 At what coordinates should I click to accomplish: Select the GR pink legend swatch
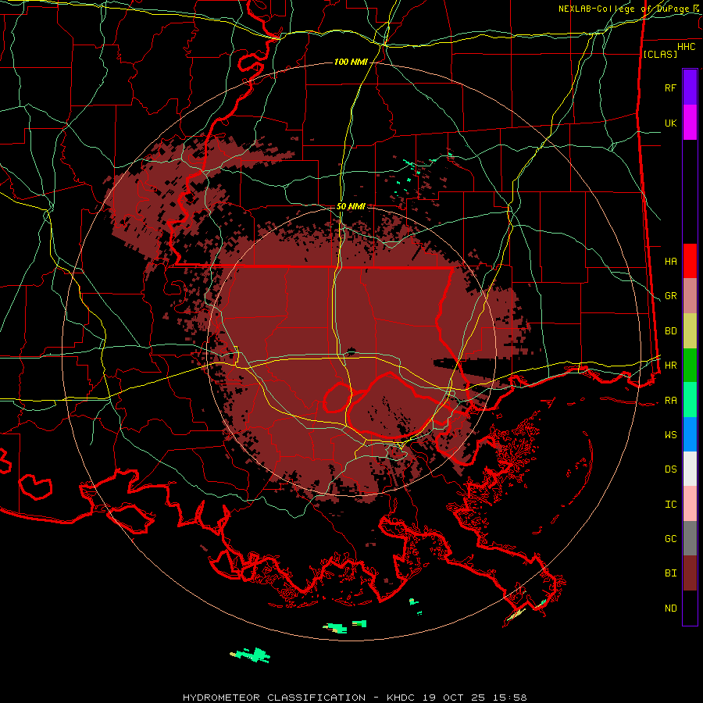point(690,296)
